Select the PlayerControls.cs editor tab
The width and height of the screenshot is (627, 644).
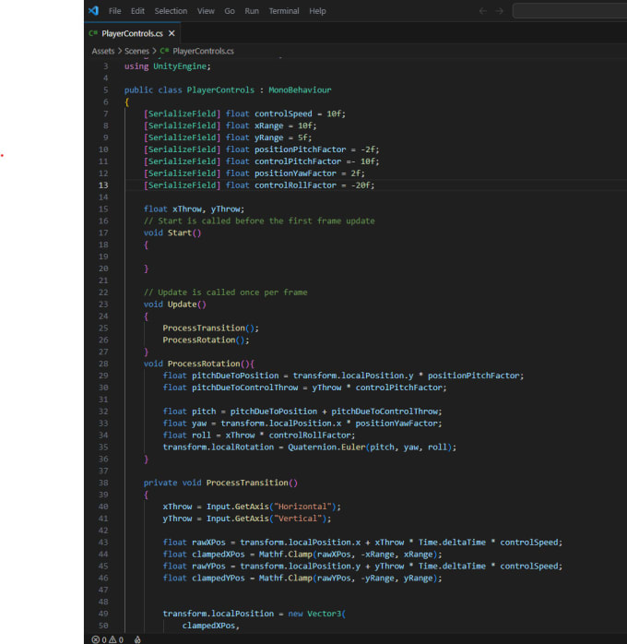coord(132,33)
